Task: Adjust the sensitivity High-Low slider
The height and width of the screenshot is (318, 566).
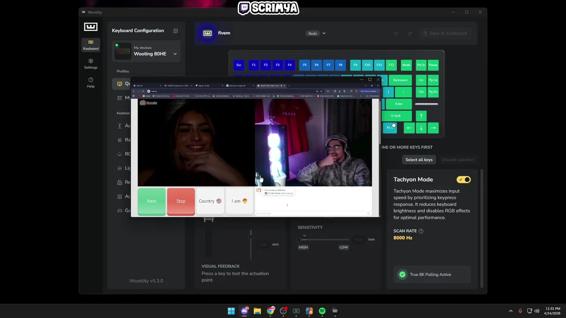Action: 324,239
